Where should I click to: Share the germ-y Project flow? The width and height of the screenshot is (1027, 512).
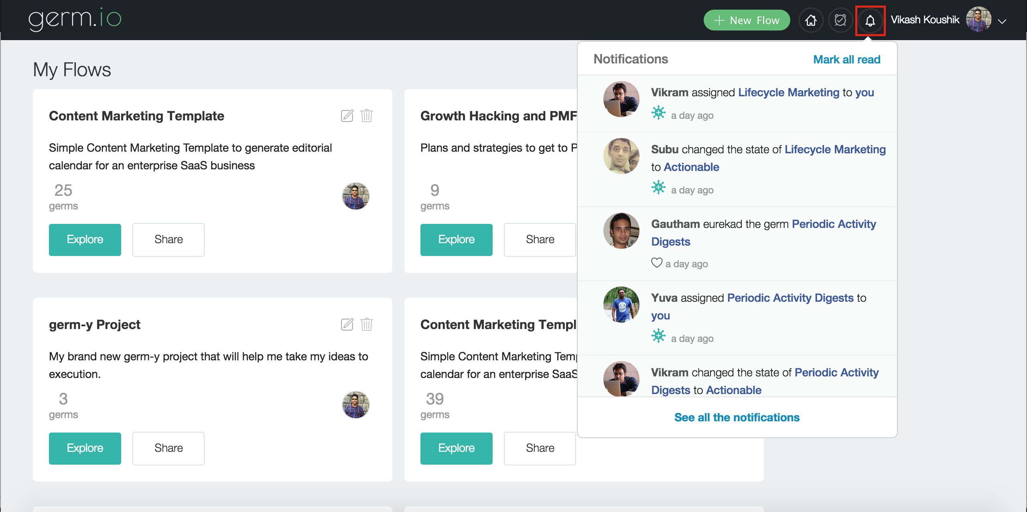coord(168,448)
